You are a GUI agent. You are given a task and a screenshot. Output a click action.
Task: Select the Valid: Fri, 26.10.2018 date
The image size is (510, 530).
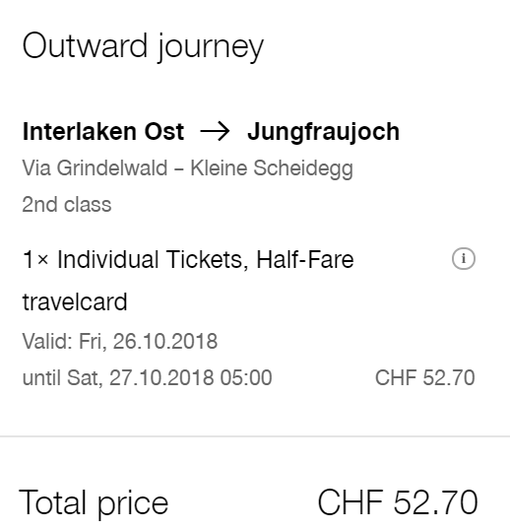[120, 341]
